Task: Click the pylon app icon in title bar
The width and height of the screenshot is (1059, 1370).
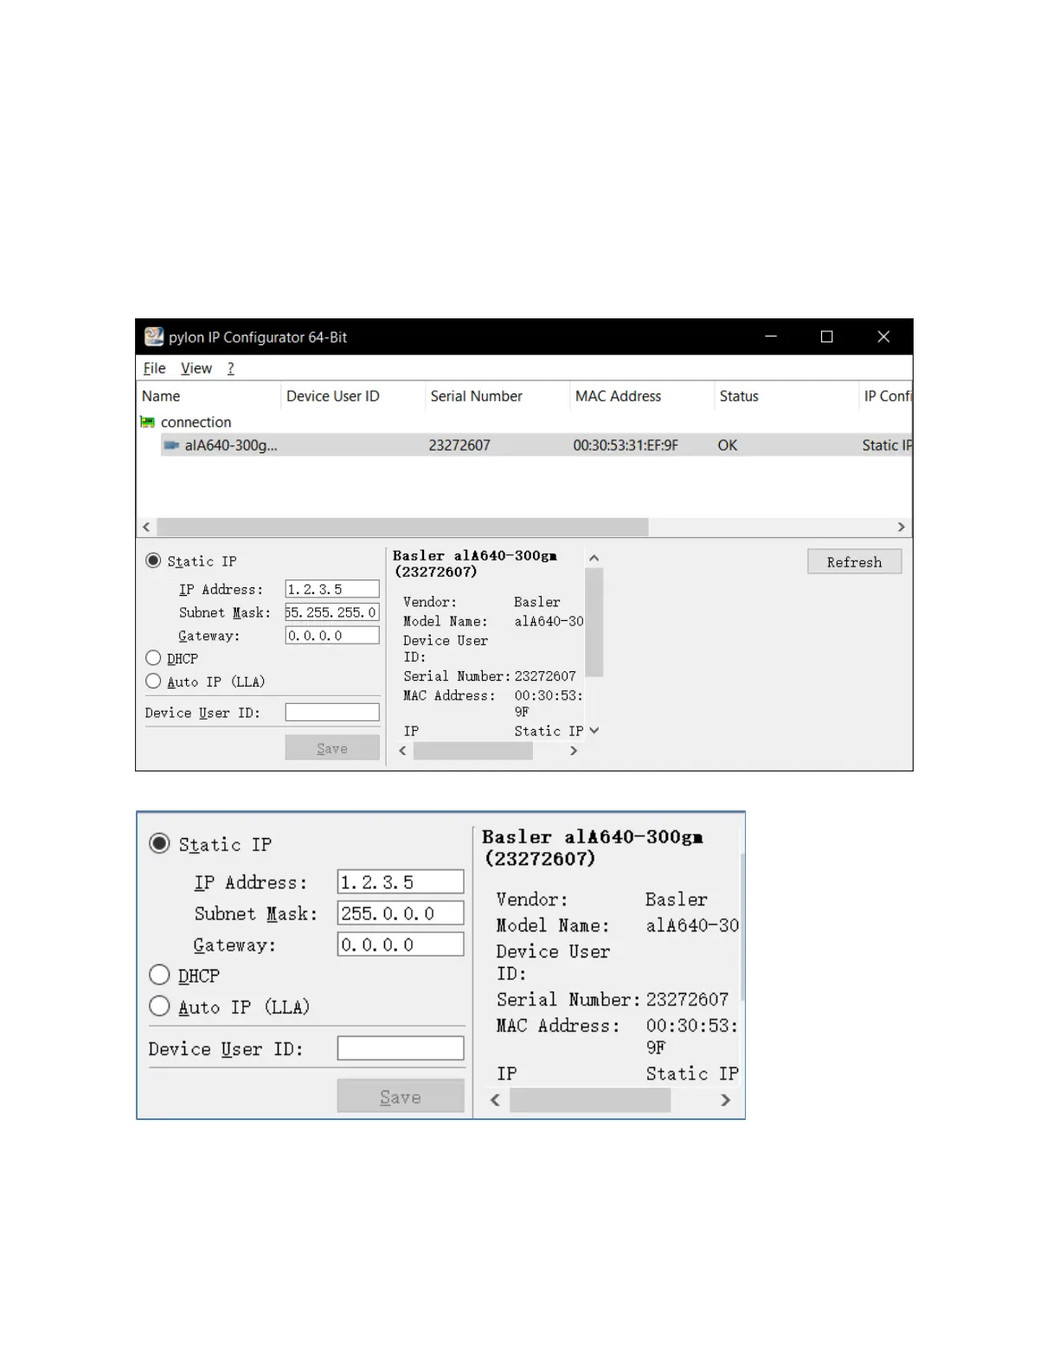Action: point(154,336)
